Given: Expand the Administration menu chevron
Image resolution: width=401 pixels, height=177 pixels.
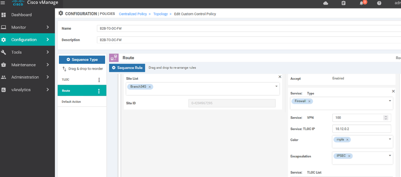Looking at the screenshot, I should click(x=48, y=77).
